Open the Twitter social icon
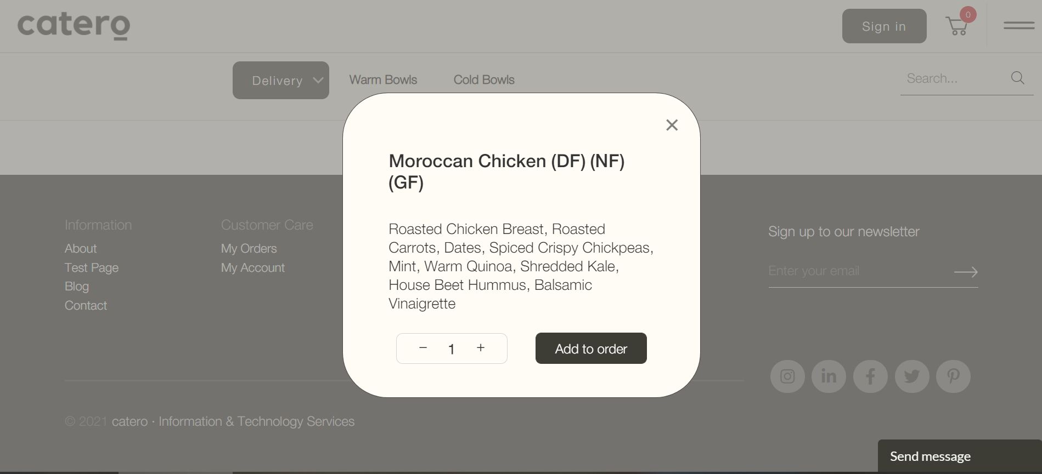 pyautogui.click(x=912, y=376)
